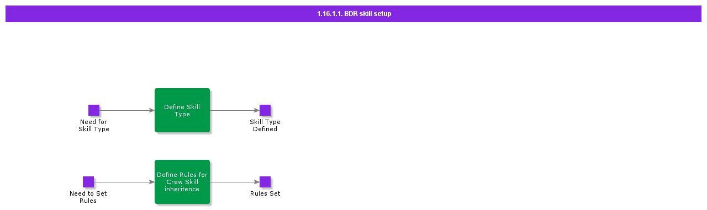
Task: Click the 'Need to Set Rules' text label
Action: tap(88, 197)
